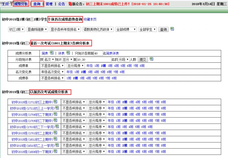Viewport: 228px width, 158px height.
Task: Click Excel icon for 1705初二下期中 exam
Action: 55,120
